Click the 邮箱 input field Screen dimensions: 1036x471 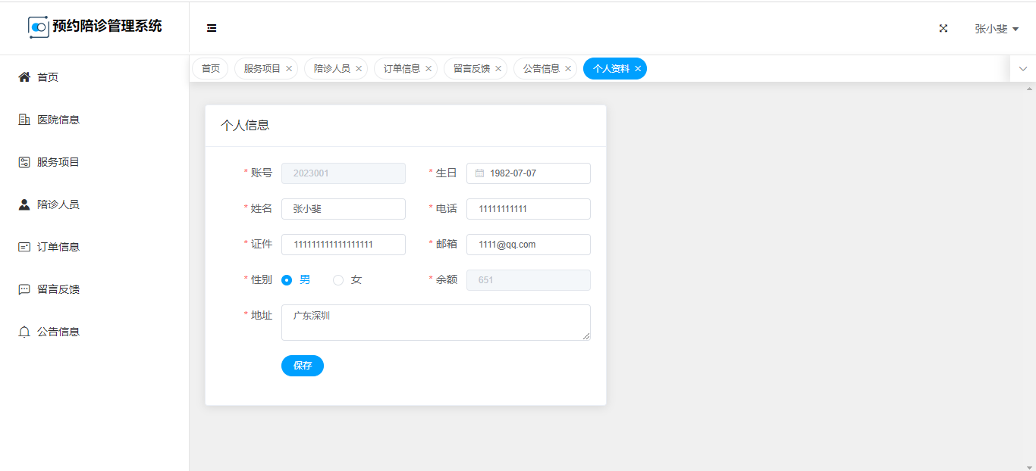click(x=529, y=245)
